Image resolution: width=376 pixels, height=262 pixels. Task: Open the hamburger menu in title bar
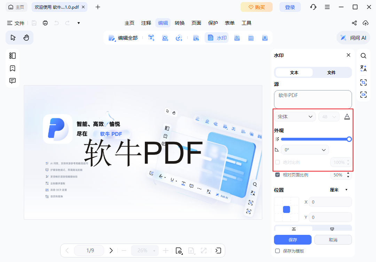327,7
